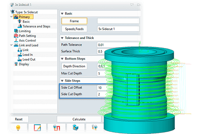
Task: Click the Type: 5x Sidecut label
Action: tap(26, 12)
